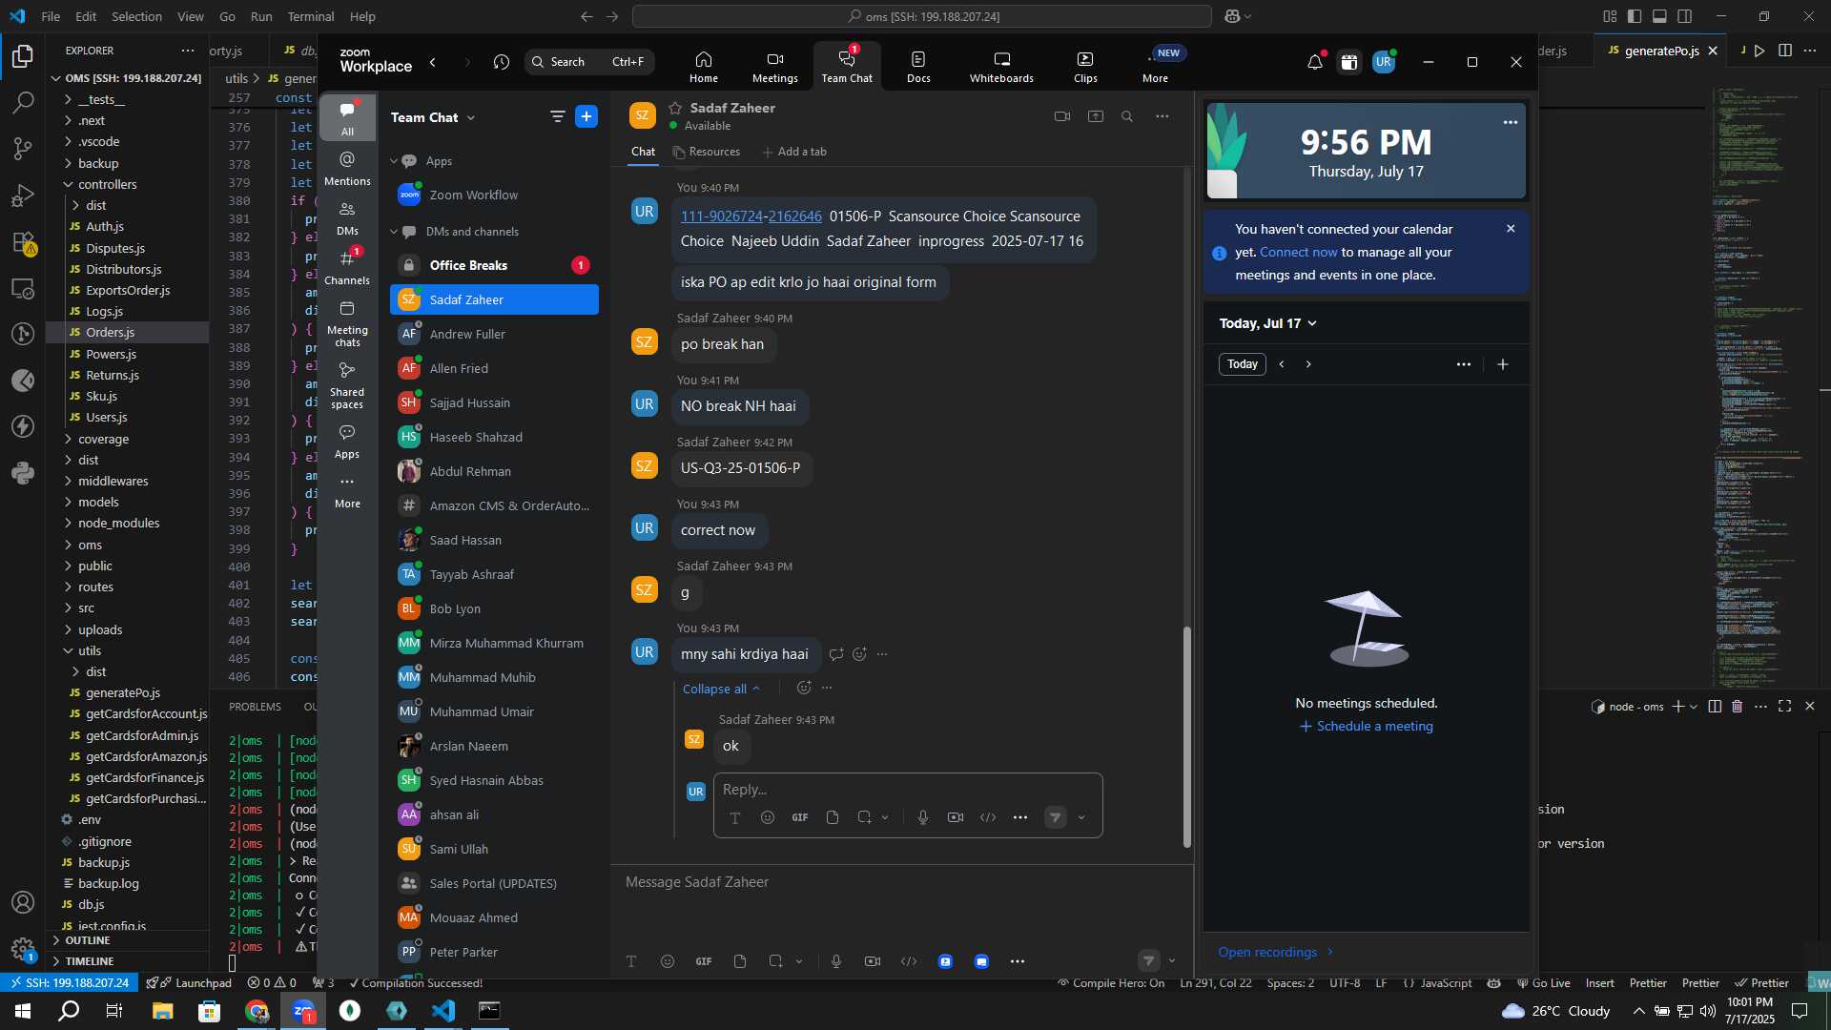Click Schedule a meeting link
The image size is (1831, 1030).
click(x=1366, y=727)
